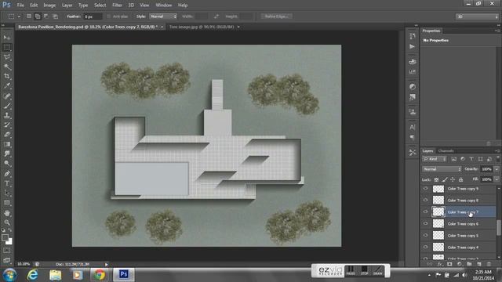Select the Path Selection tool
The width and height of the screenshot is (502, 282).
point(7,193)
